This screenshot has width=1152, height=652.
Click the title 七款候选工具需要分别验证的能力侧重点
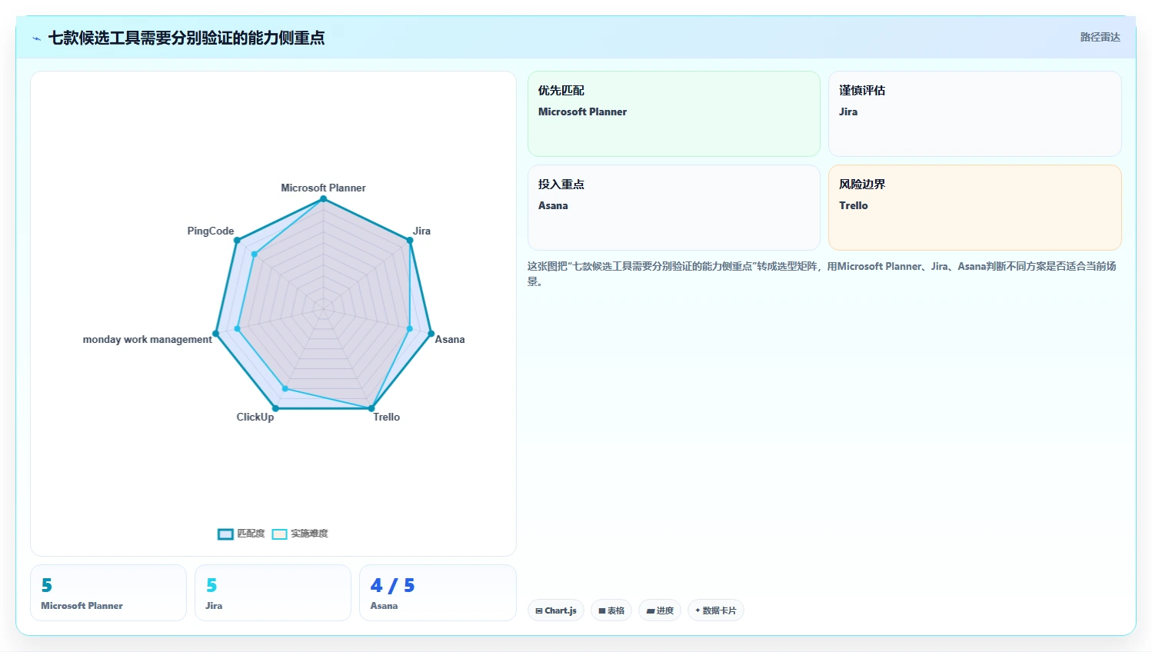pyautogui.click(x=186, y=38)
